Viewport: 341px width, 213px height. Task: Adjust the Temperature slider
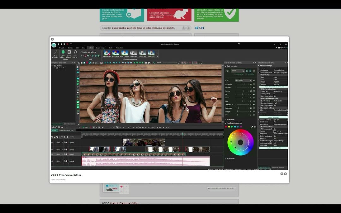click(242, 104)
